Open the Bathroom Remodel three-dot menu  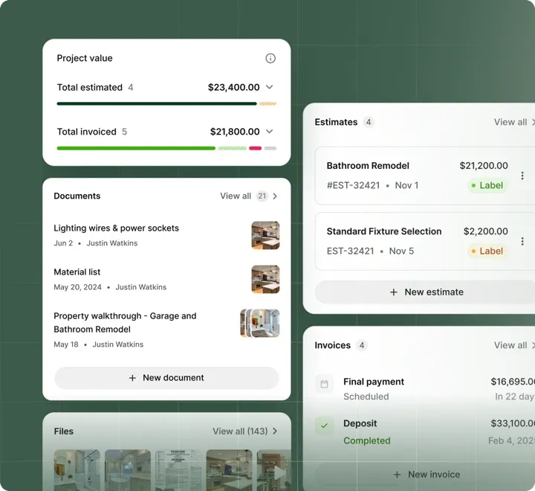coord(522,176)
